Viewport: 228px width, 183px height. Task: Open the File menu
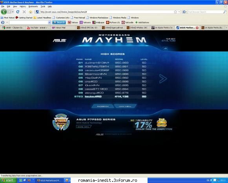[3, 6]
